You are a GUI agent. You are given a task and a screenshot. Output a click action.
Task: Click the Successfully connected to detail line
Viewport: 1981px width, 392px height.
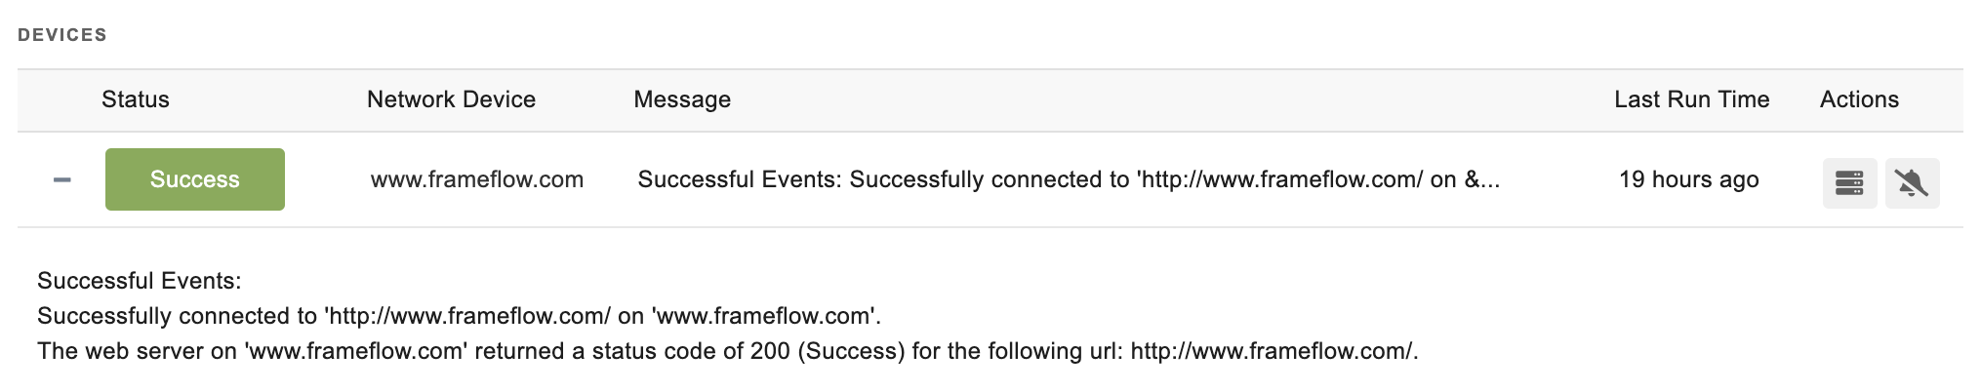click(460, 316)
